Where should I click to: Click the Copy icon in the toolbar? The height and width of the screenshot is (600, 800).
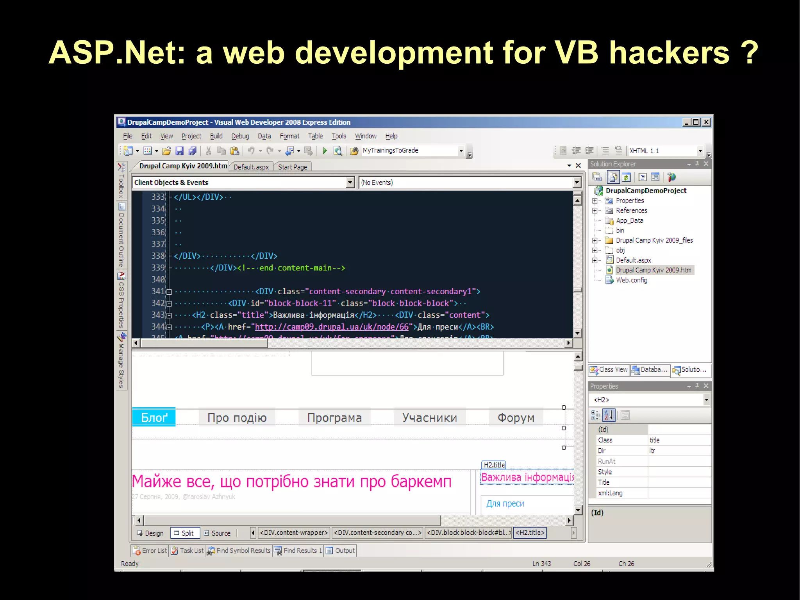coord(221,151)
